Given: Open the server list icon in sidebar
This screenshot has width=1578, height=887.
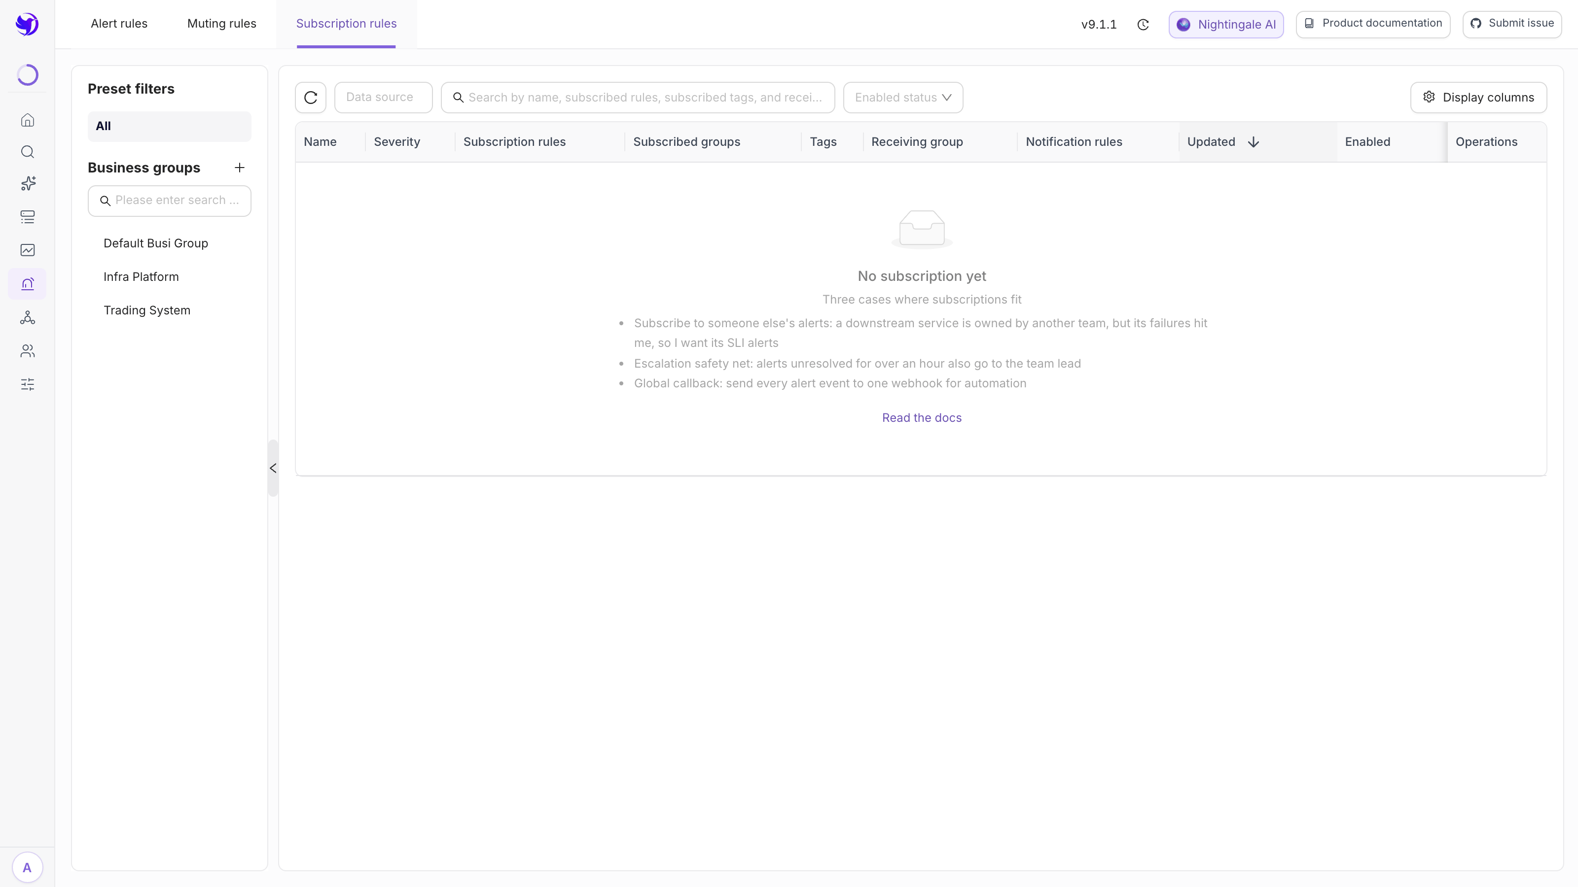Looking at the screenshot, I should tap(28, 217).
